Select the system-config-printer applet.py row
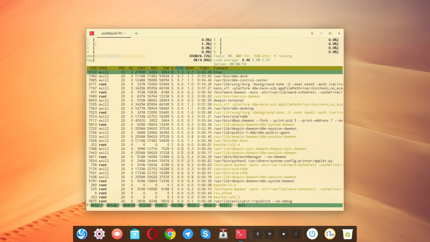Screen dimensions: 430x242 (215, 161)
